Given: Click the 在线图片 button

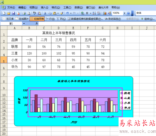Looking at the screenshot, I should [x=22, y=19].
